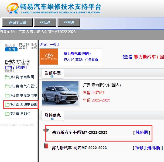Image resolution: width=164 pixels, height=162 pixels.
Task: Click 厂家:赛力斯汽车(国内) text
Action: 102,85
